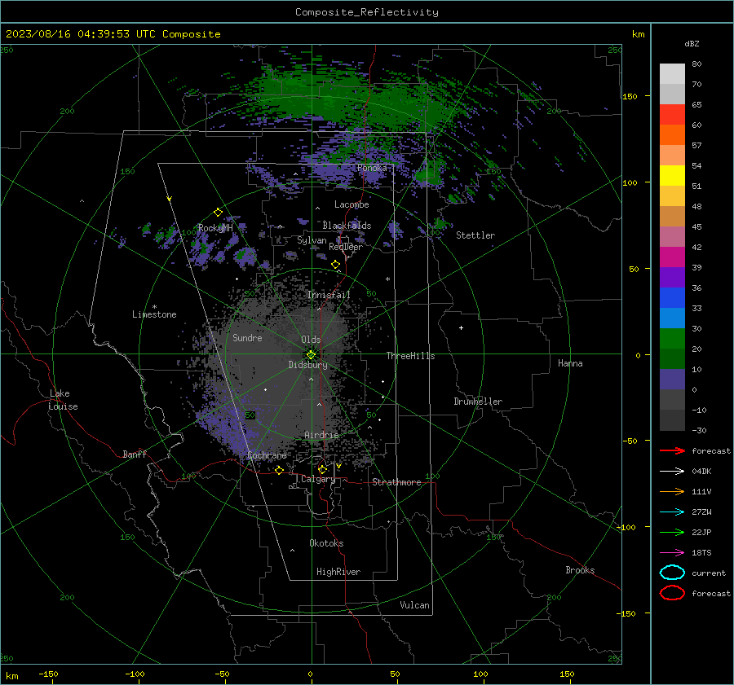
Task: Click the orange 60-57 dBZ color swatch
Action: click(x=672, y=135)
